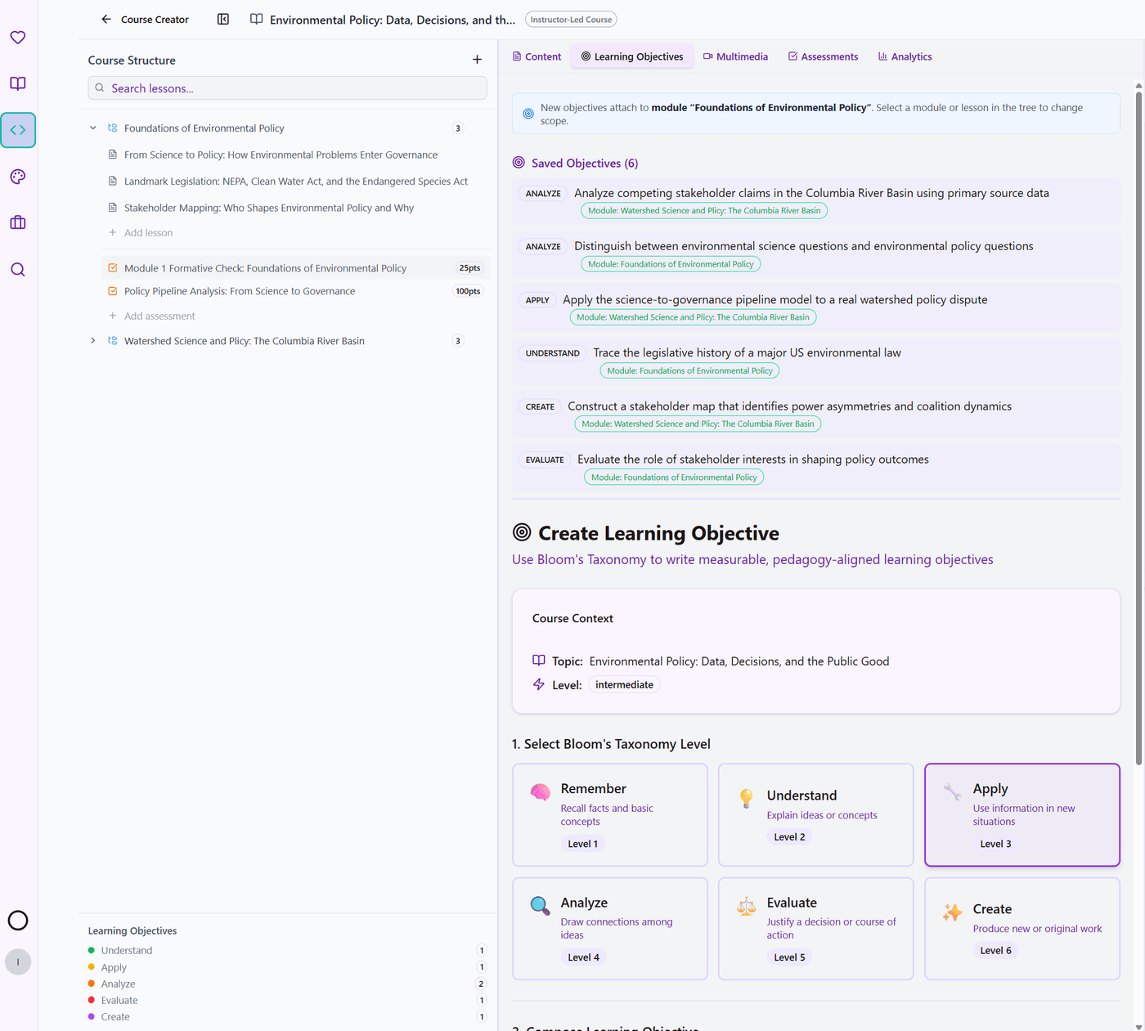
Task: Click the 100pts badge on Policy Pipeline Analysis
Action: [x=468, y=291]
